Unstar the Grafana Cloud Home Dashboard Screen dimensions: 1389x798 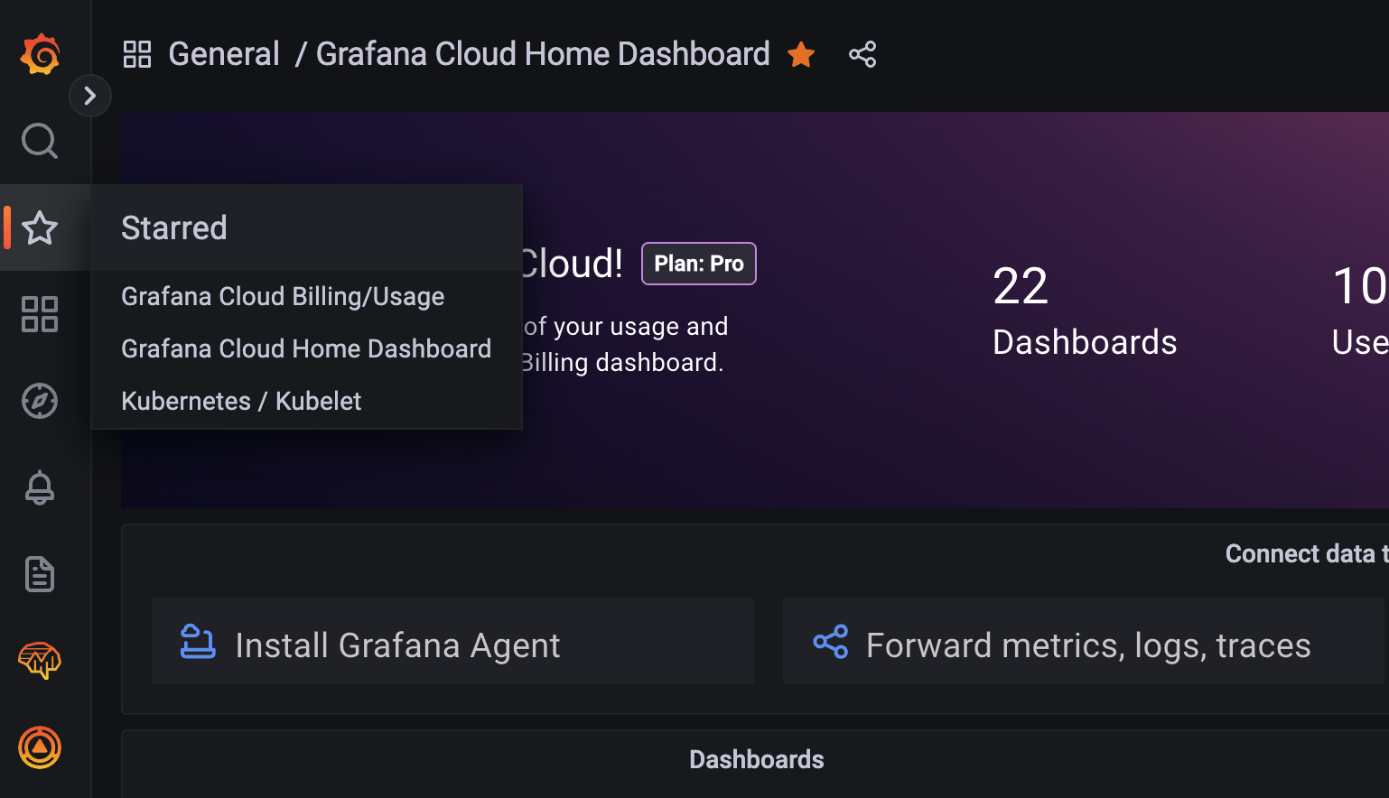coord(801,54)
